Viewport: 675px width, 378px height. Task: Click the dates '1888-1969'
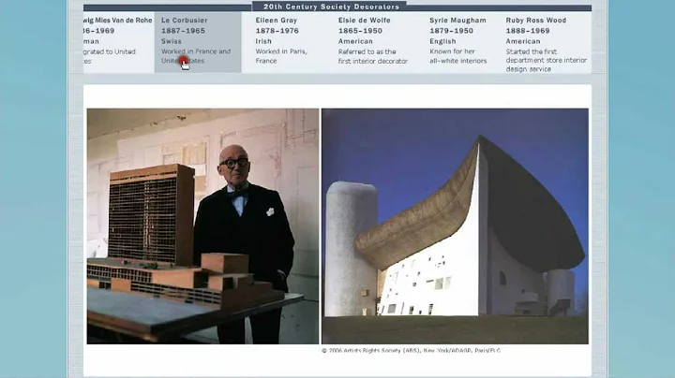click(x=528, y=31)
